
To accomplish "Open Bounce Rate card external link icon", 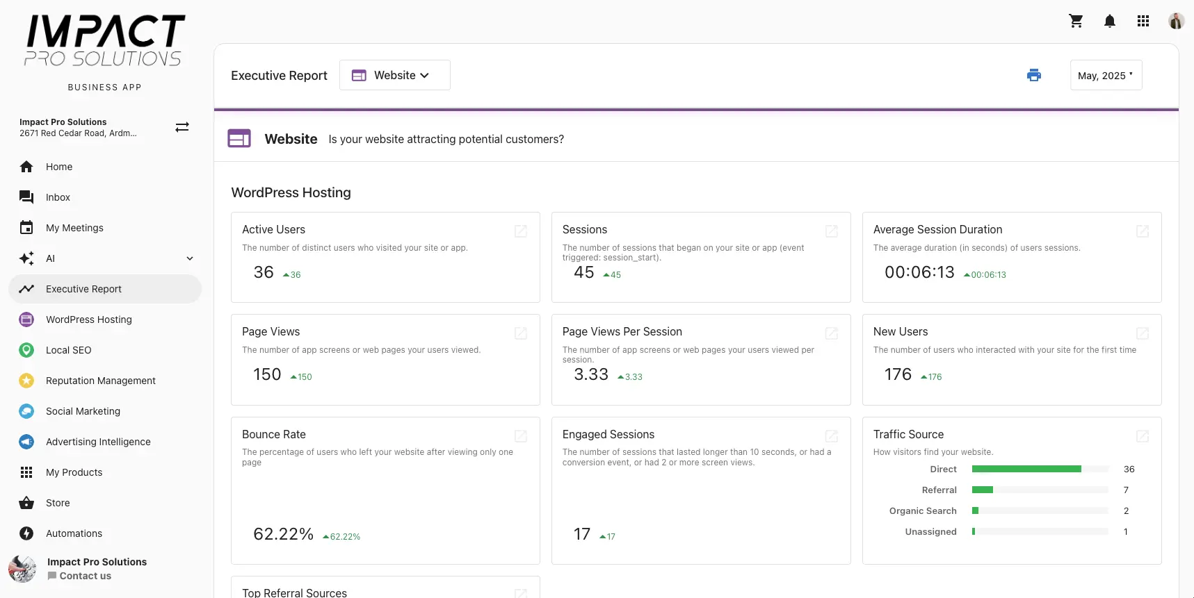I will tap(520, 436).
